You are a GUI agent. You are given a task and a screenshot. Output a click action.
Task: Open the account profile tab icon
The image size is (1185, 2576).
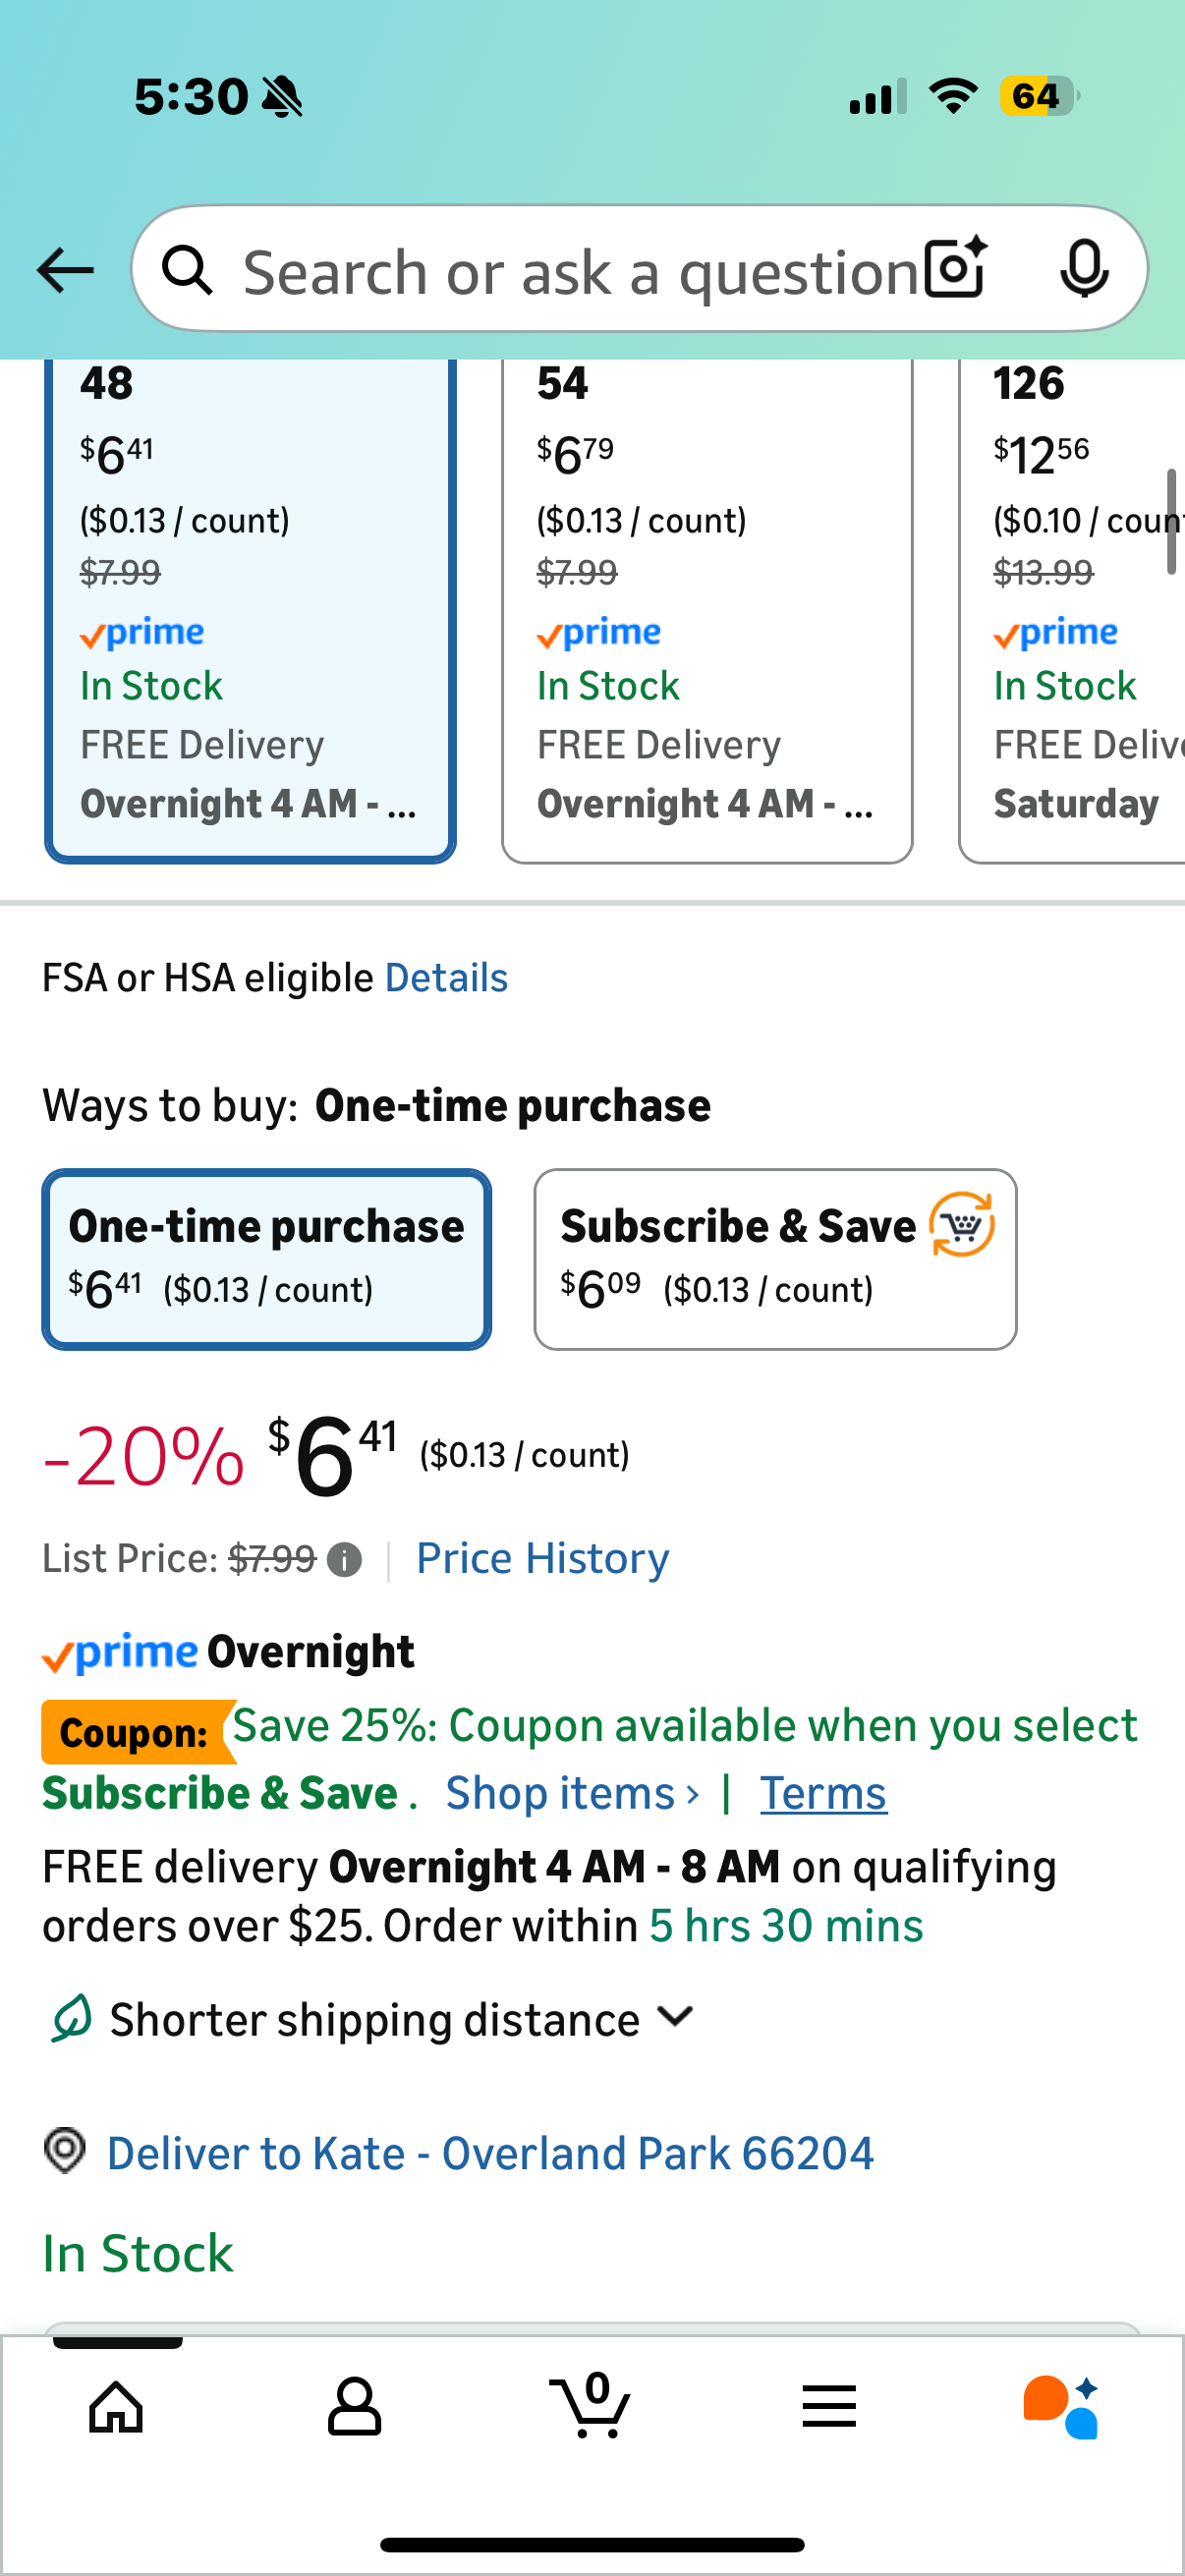coord(354,2406)
